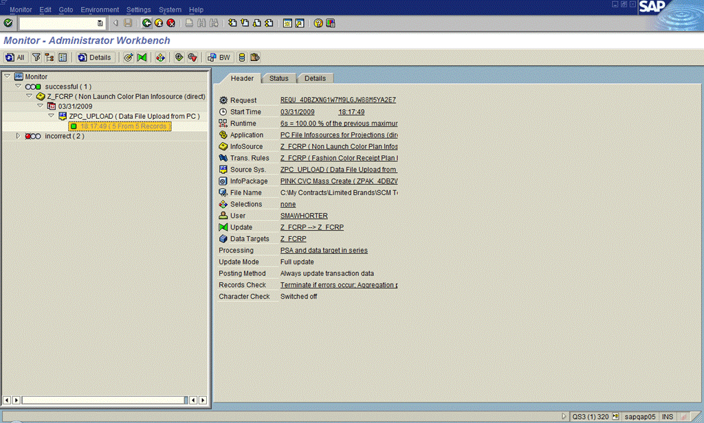Open the Help menu
Viewport: 704px width, 423px height.
tap(196, 10)
